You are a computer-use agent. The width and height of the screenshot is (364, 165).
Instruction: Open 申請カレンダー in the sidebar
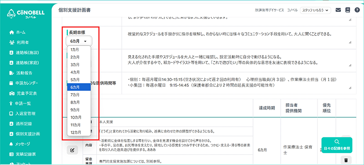click(x=27, y=83)
